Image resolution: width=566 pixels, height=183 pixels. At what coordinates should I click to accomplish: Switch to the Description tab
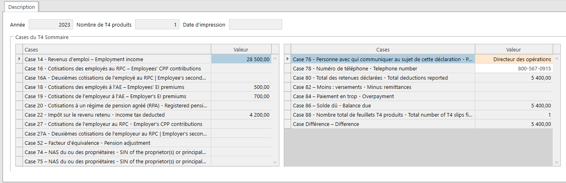coord(22,7)
